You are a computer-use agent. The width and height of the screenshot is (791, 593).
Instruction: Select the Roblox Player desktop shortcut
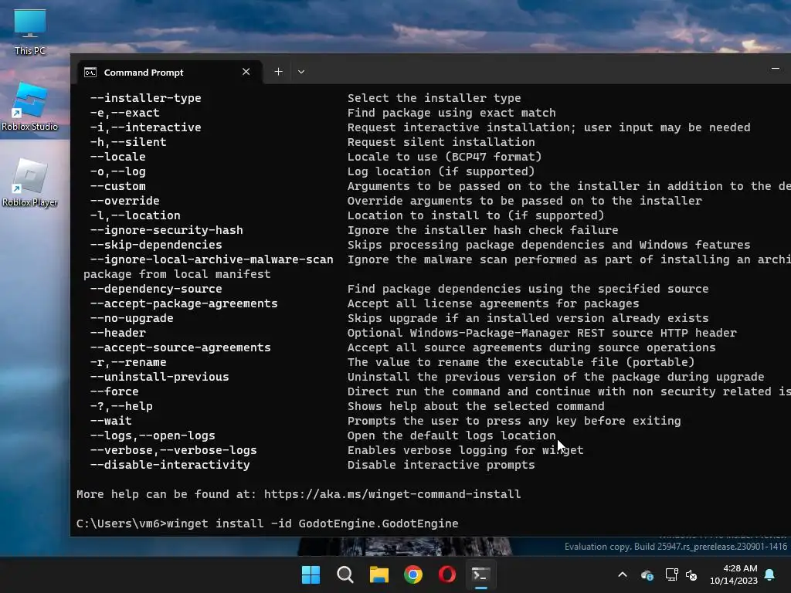point(30,182)
